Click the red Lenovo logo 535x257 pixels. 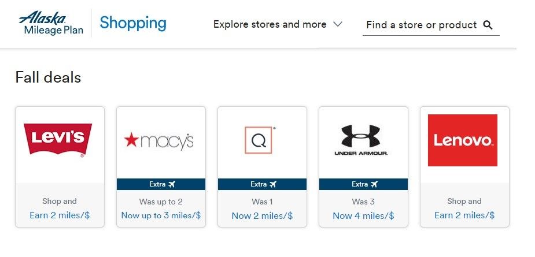coord(462,140)
